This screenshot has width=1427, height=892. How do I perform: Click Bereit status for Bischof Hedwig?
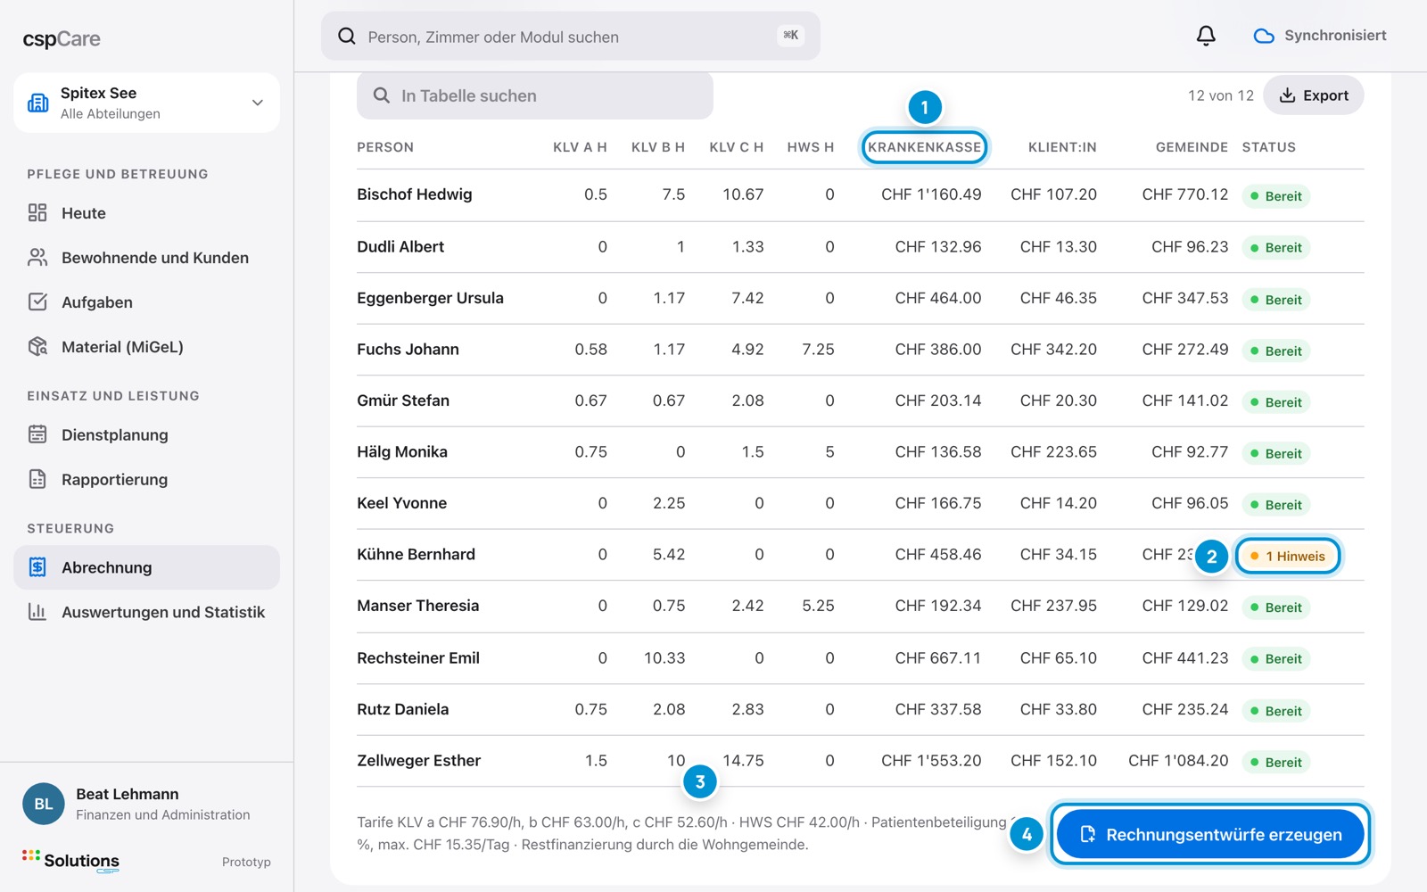[1275, 196]
